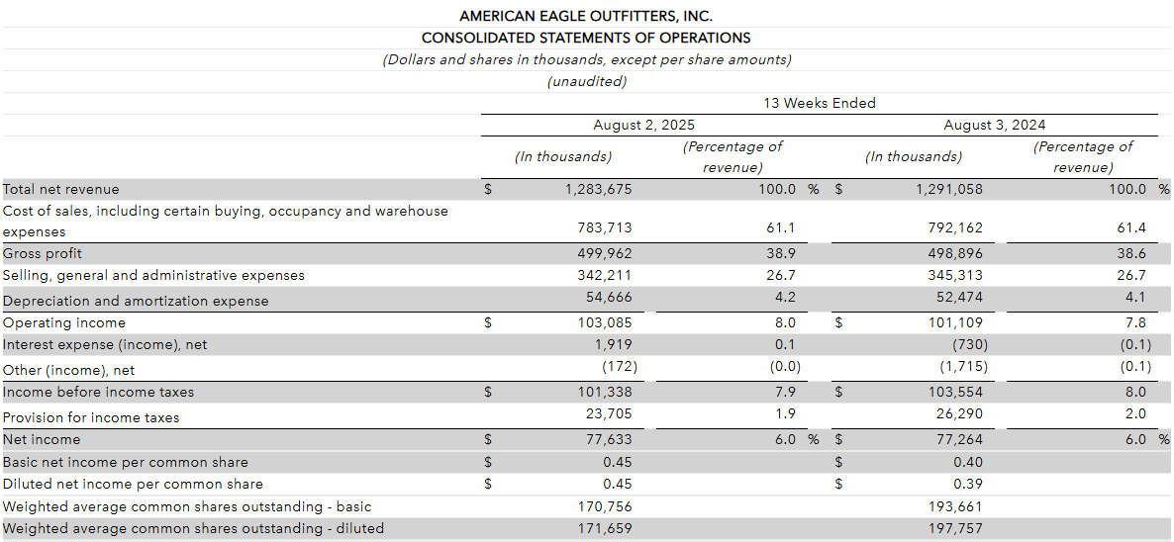This screenshot has width=1174, height=542.
Task: Select operating income value '103,085'
Action: coord(605,323)
